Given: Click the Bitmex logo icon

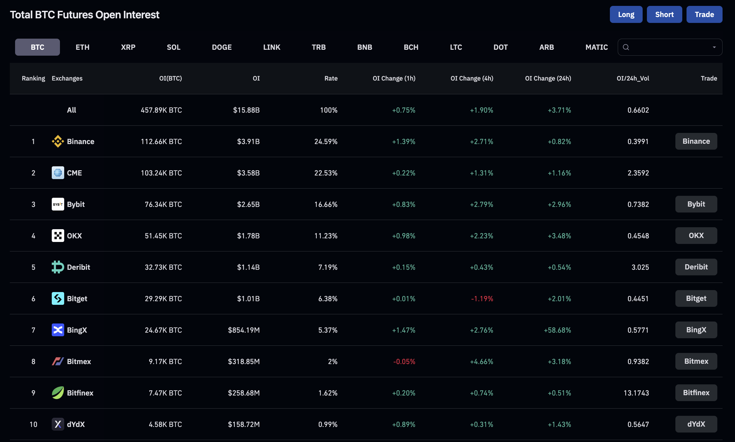Looking at the screenshot, I should (58, 361).
